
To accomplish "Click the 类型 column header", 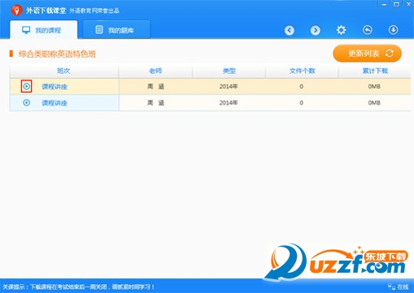I will [x=229, y=71].
